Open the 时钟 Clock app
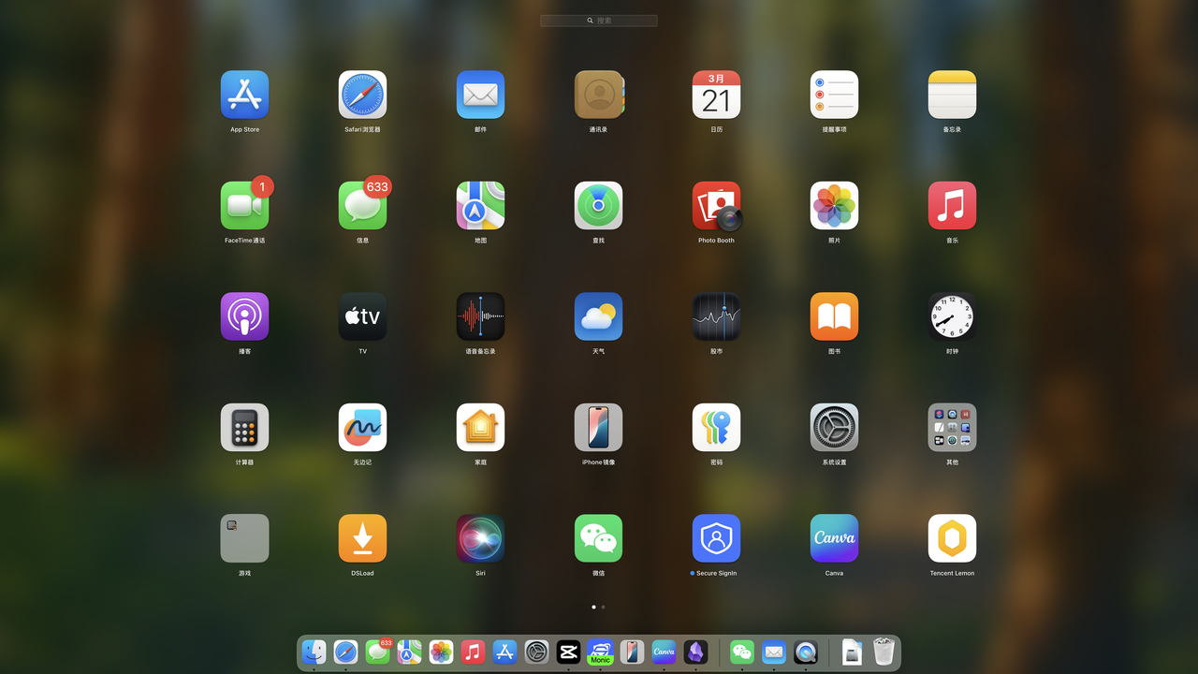 [x=952, y=316]
